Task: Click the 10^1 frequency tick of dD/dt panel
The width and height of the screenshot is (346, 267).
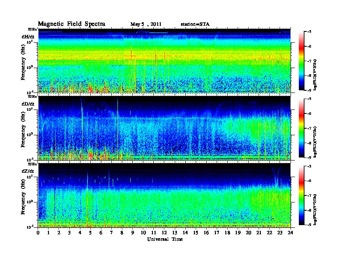Action: [x=30, y=109]
